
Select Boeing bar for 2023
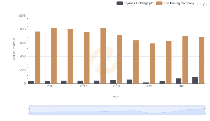point(185,60)
